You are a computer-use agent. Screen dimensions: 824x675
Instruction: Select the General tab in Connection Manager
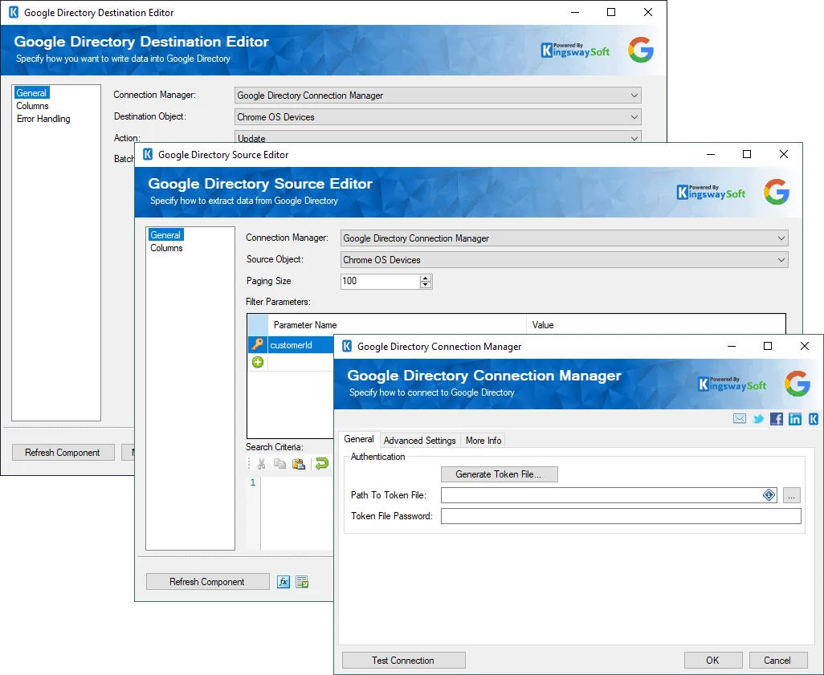pyautogui.click(x=359, y=439)
